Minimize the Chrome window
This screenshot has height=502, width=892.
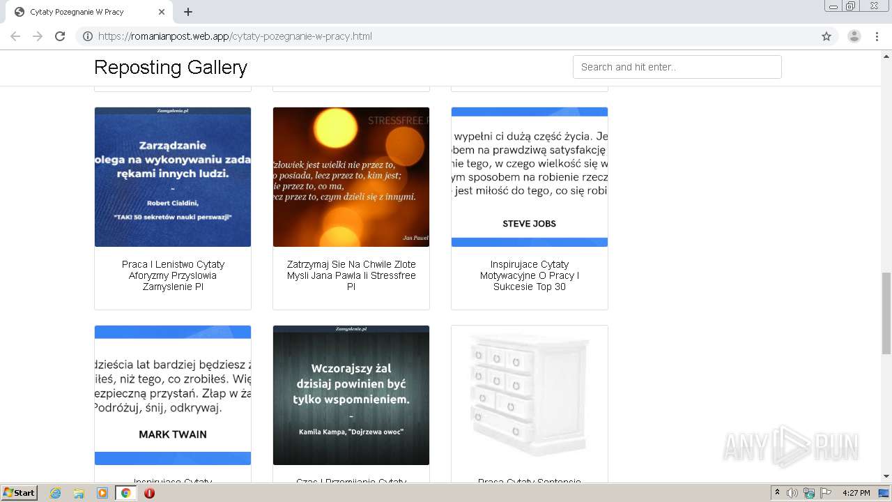coord(833,6)
